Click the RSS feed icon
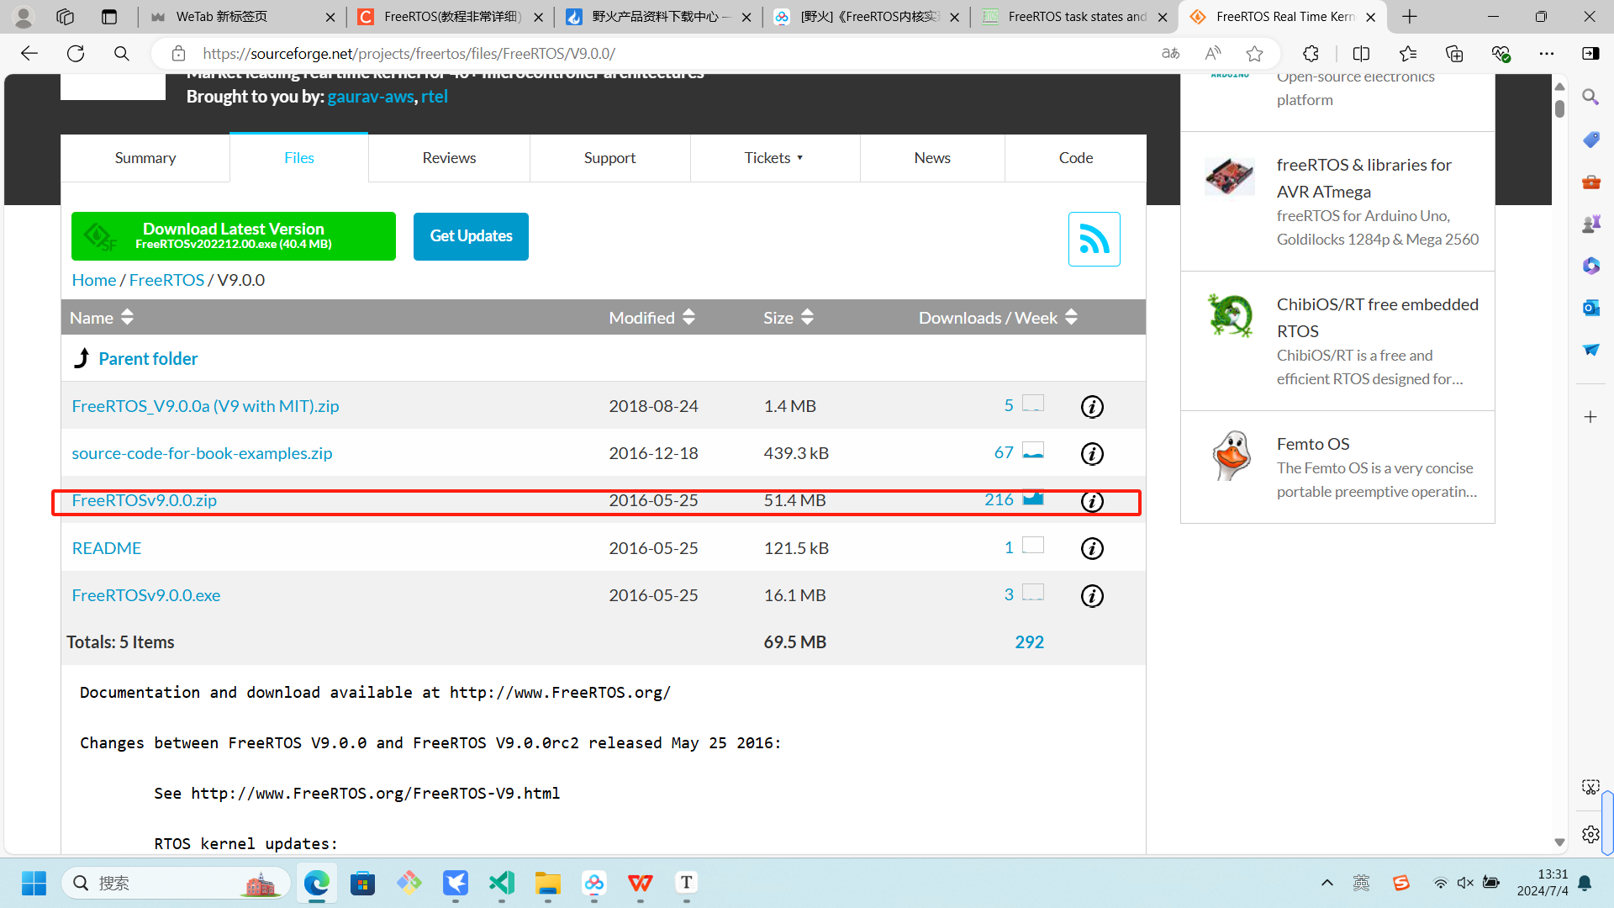The height and width of the screenshot is (908, 1614). click(x=1094, y=240)
